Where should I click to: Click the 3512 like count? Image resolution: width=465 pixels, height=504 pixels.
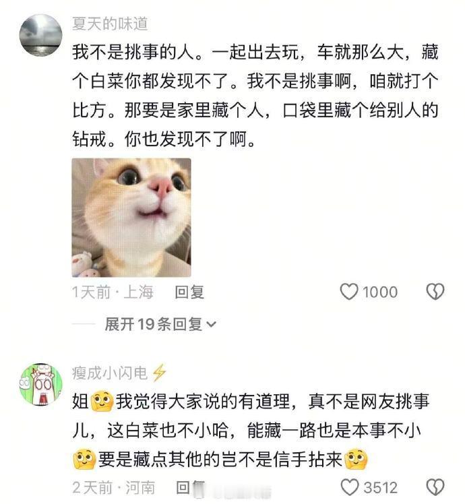click(x=381, y=488)
